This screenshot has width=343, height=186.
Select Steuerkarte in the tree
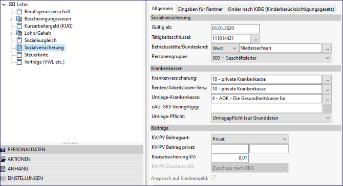[36, 55]
